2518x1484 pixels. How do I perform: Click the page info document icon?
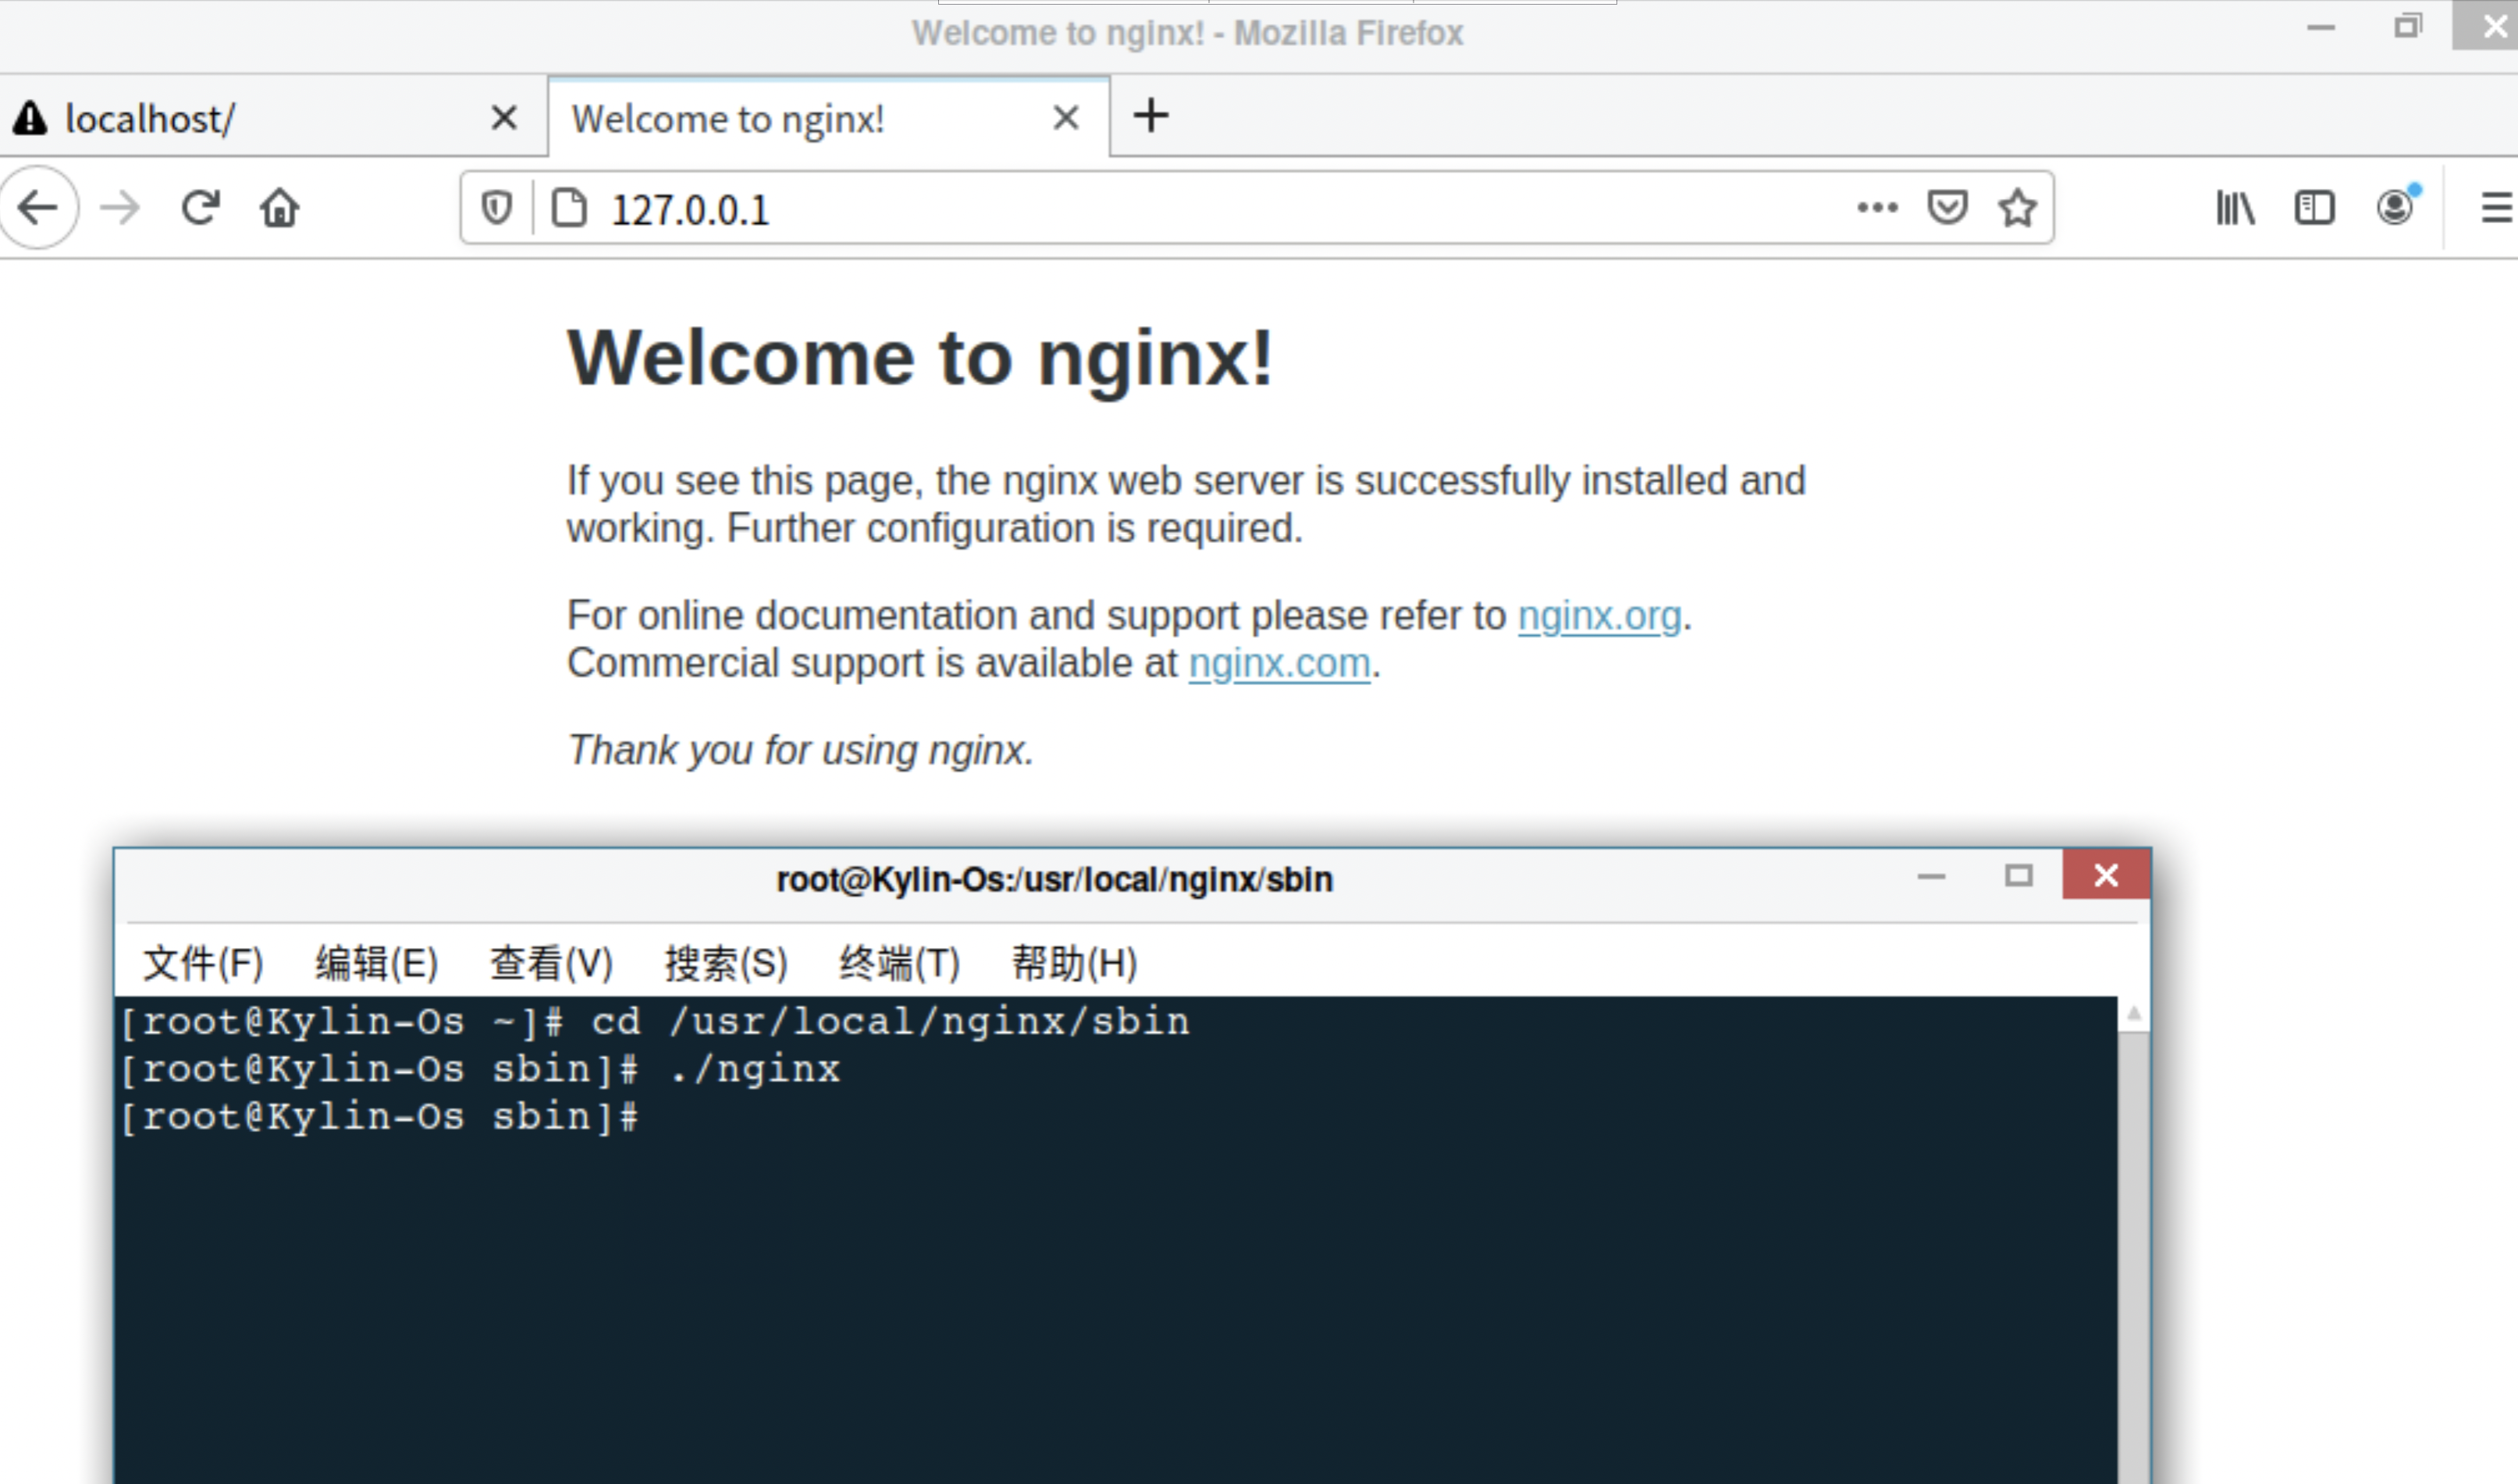pos(569,208)
